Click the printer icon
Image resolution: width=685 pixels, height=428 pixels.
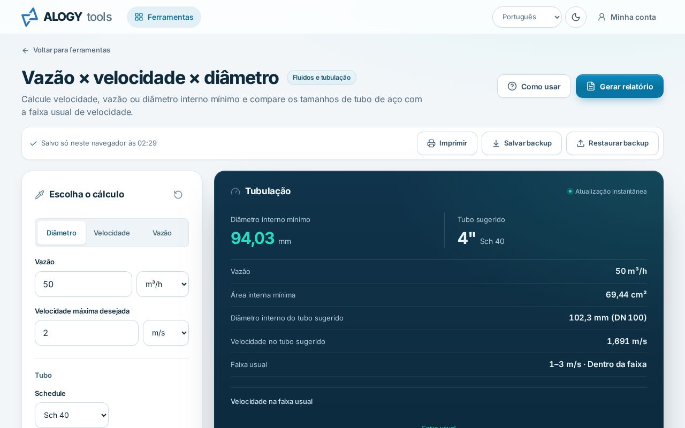[x=431, y=143]
